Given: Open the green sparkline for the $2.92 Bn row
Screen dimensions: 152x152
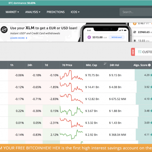Looking at the screenshot, I should point(71,135).
